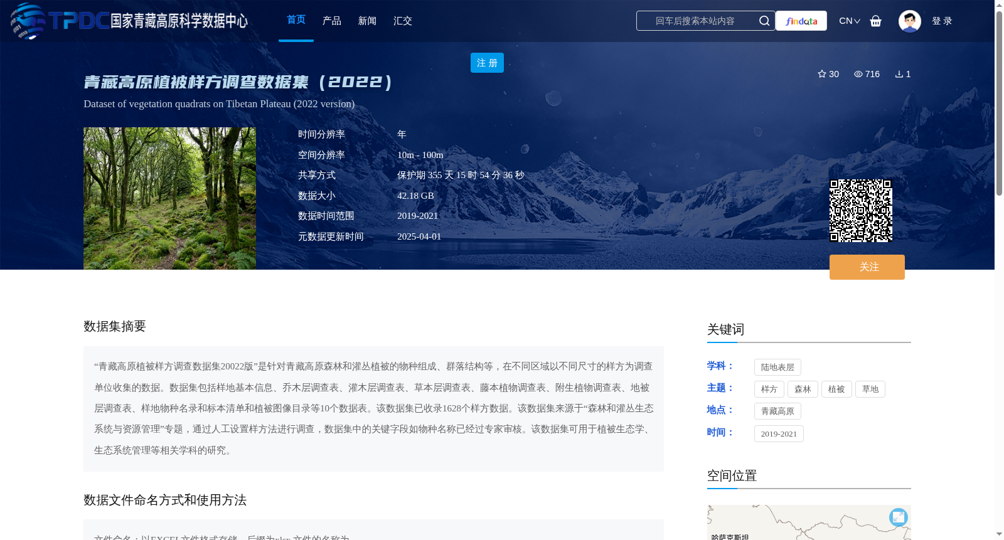Click the 数据集摘要 heading
The width and height of the screenshot is (1004, 540).
[115, 326]
